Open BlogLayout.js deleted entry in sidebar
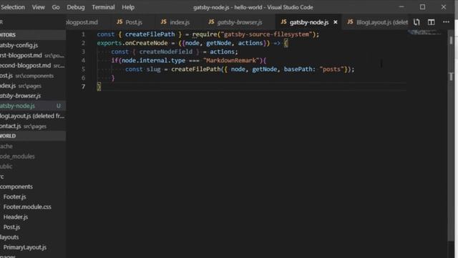Image resolution: width=458 pixels, height=258 pixels. pyautogui.click(x=33, y=116)
